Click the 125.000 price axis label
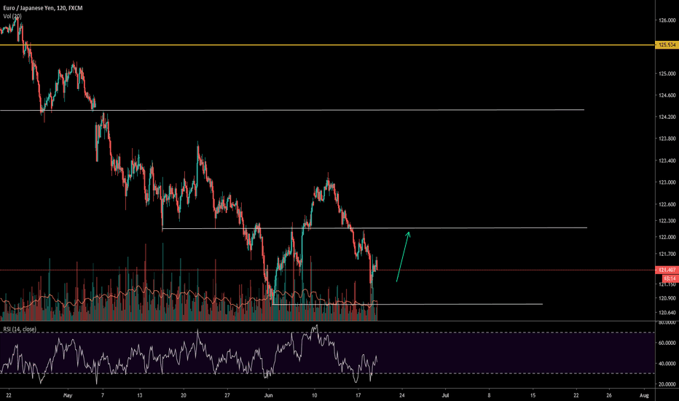The image size is (679, 401). pyautogui.click(x=667, y=74)
